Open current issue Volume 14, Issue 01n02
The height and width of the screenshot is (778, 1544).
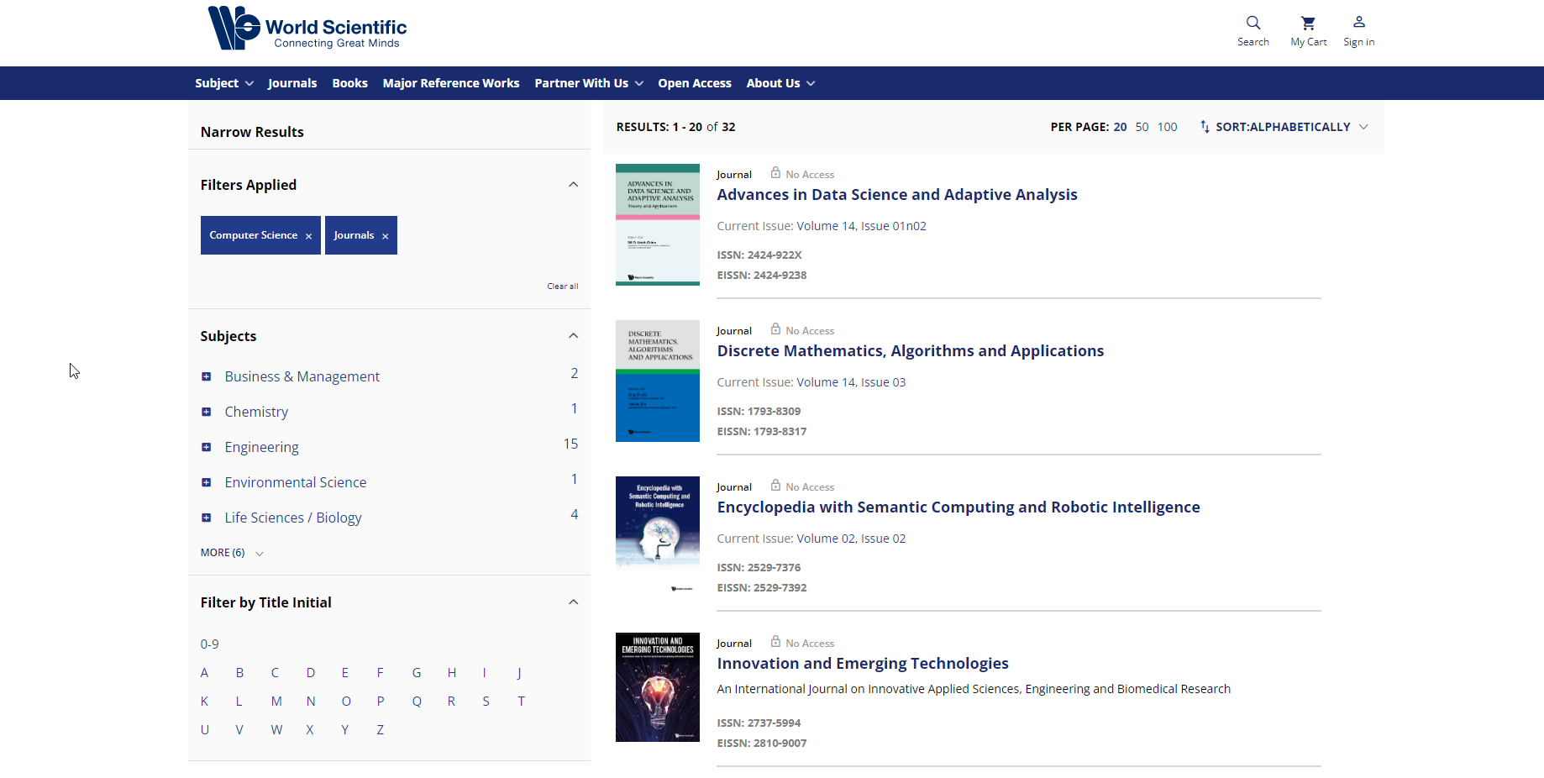861,226
